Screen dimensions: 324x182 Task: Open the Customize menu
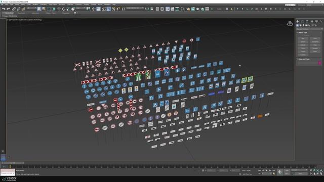click(78, 5)
